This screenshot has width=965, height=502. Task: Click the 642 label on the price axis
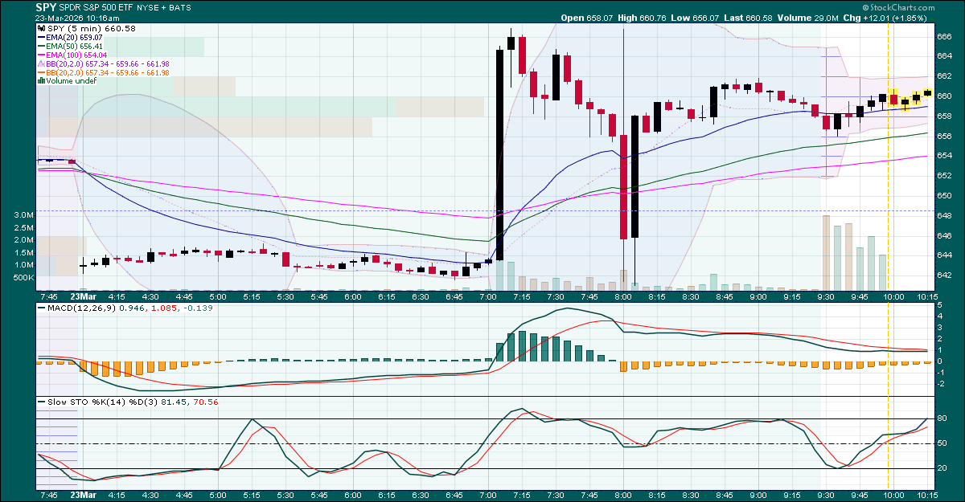point(945,275)
